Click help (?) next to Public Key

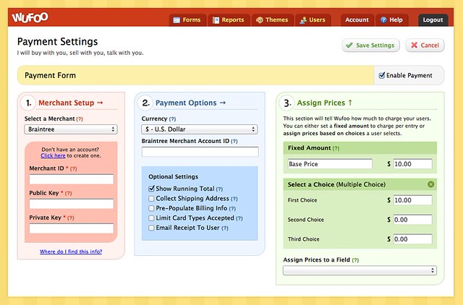[69, 194]
